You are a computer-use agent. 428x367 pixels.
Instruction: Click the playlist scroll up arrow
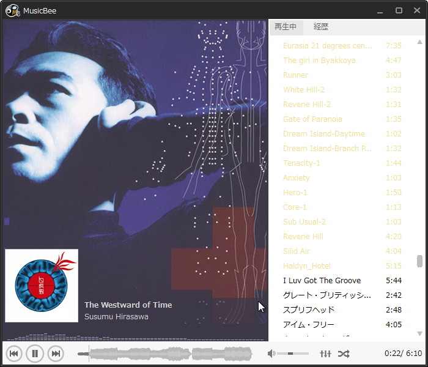coord(419,42)
